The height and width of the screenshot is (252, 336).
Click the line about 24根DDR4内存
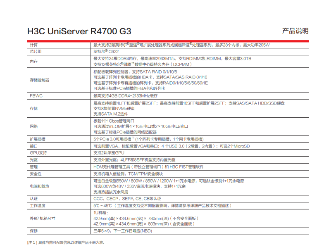click(172, 59)
